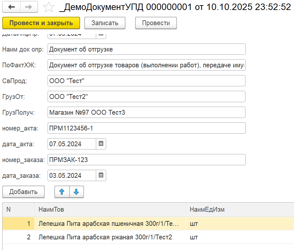Open calendar picker for дата_акта

pyautogui.click(x=101, y=144)
